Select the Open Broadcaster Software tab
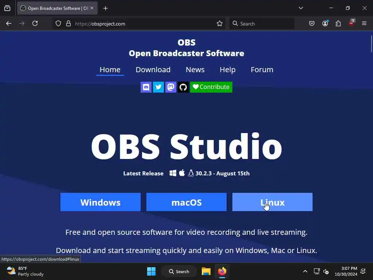This screenshot has width=373, height=280. click(x=57, y=8)
